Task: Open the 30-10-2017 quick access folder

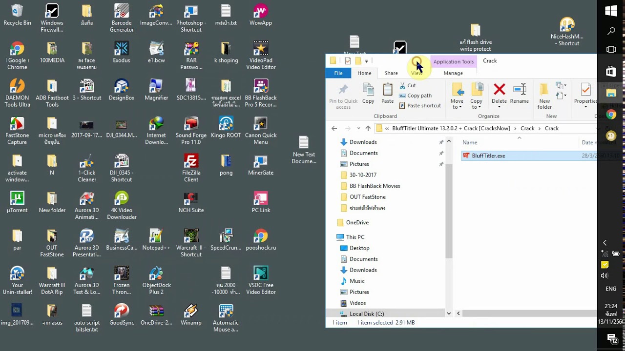Action: click(363, 175)
